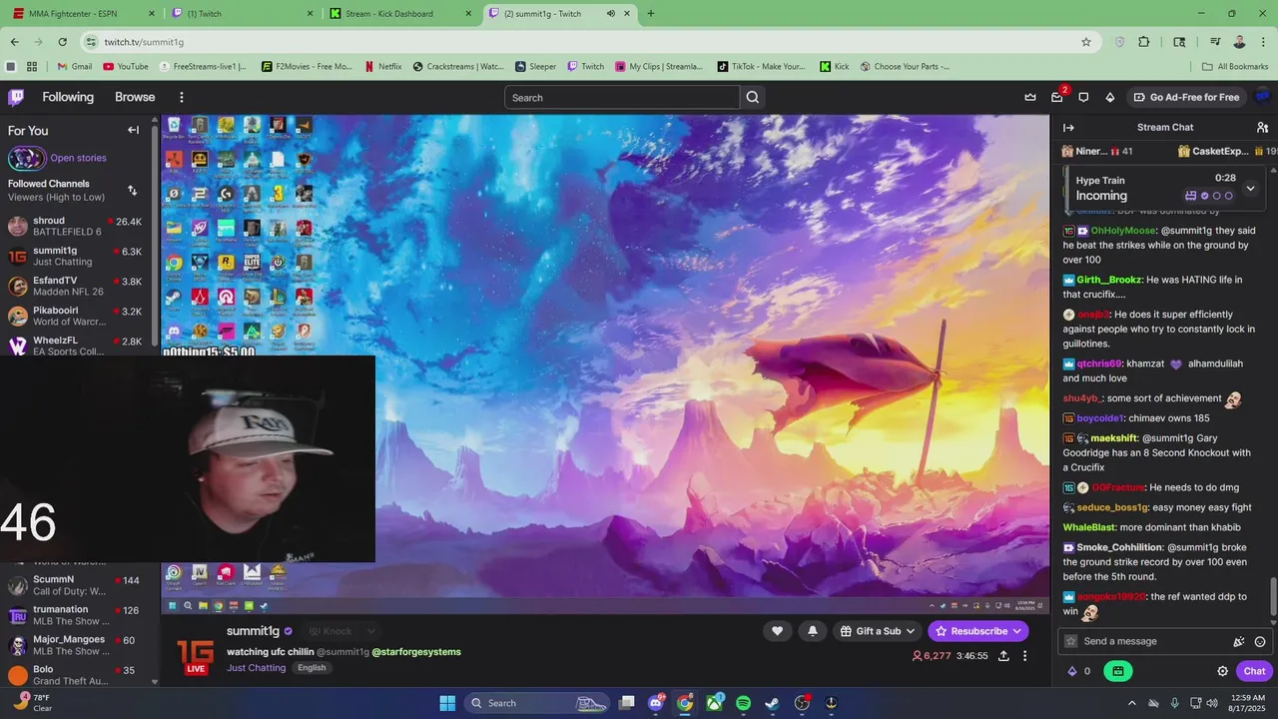This screenshot has width=1278, height=719.
Task: Toggle microphone in system tray
Action: 1174,703
